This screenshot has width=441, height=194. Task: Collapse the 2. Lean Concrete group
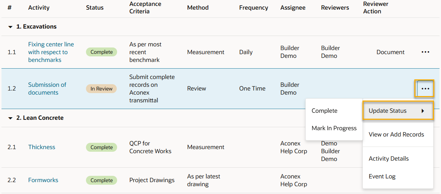click(x=10, y=118)
